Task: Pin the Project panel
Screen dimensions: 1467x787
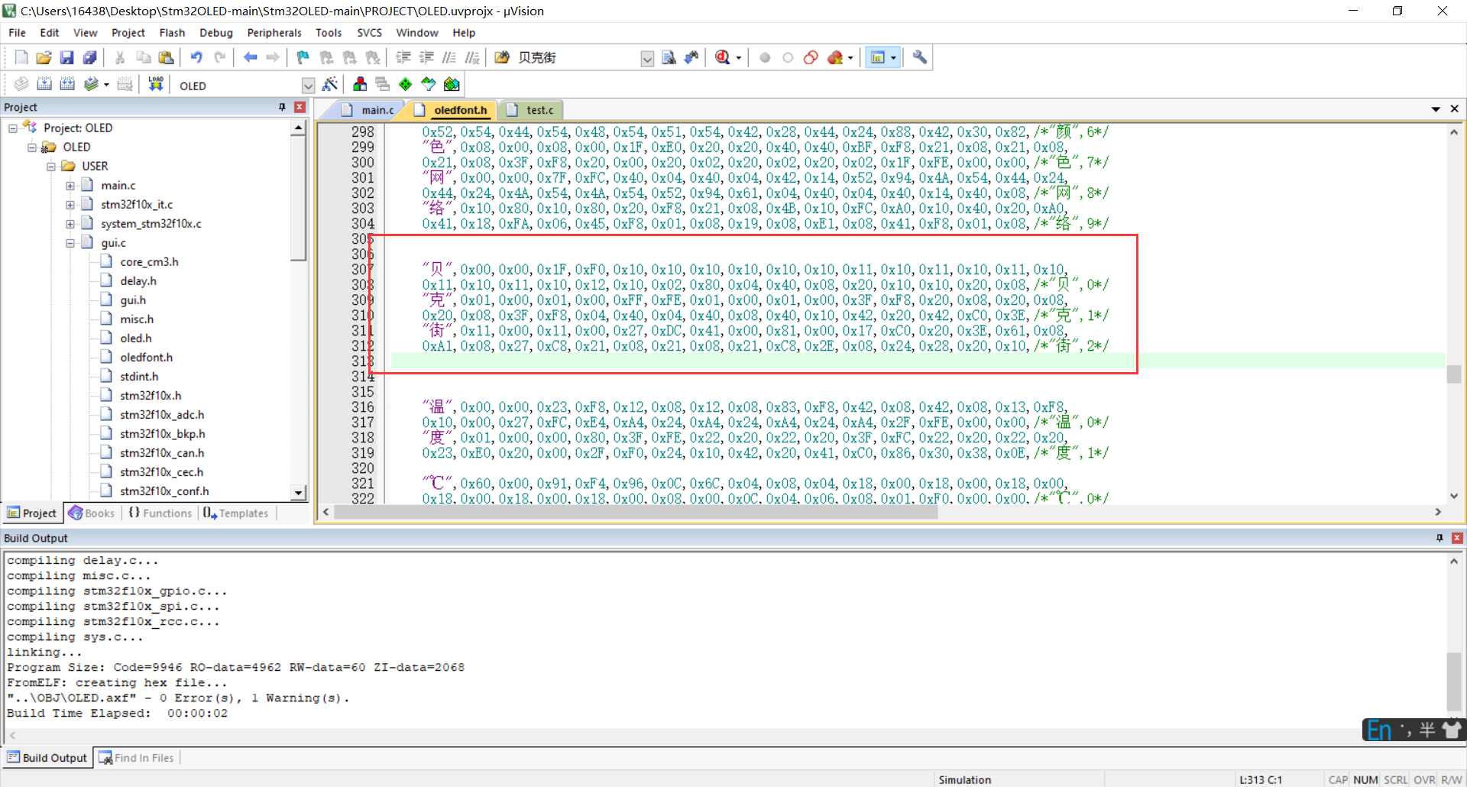Action: click(282, 107)
